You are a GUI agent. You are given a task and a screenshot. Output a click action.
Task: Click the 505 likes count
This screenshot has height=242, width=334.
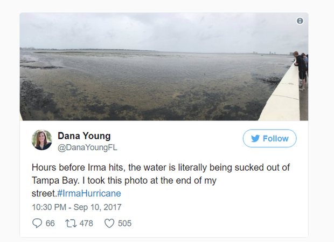pos(124,223)
